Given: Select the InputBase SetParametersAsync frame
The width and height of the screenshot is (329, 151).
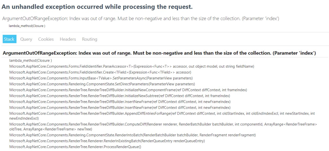Looking at the screenshot, I should click(101, 78).
